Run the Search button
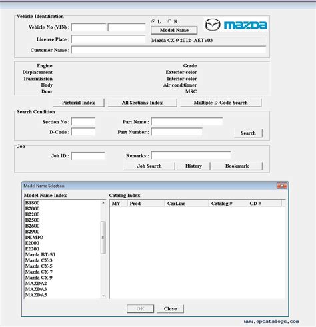Screen dimensions: 316x327 pos(248,133)
